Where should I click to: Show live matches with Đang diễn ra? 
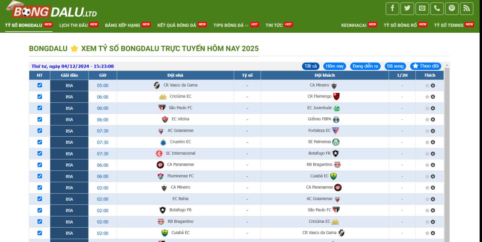pyautogui.click(x=365, y=66)
